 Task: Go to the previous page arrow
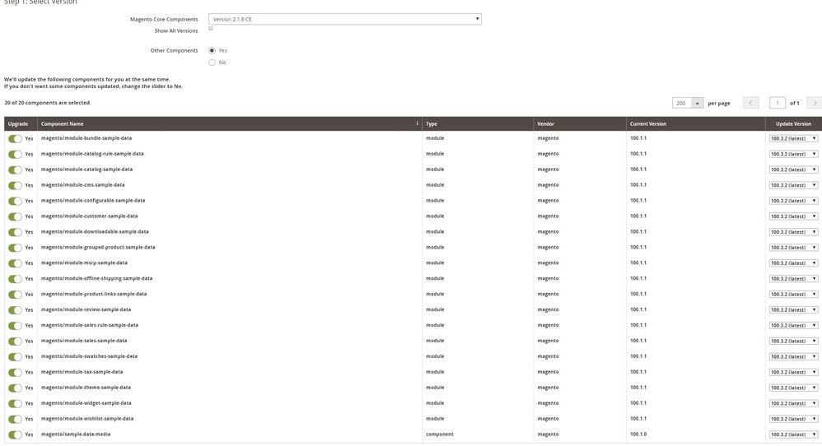(750, 103)
